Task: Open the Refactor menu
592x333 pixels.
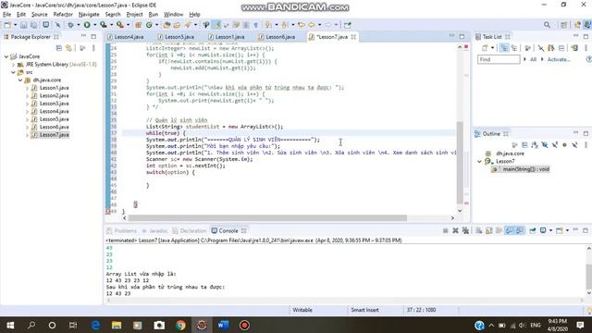Action: click(63, 15)
